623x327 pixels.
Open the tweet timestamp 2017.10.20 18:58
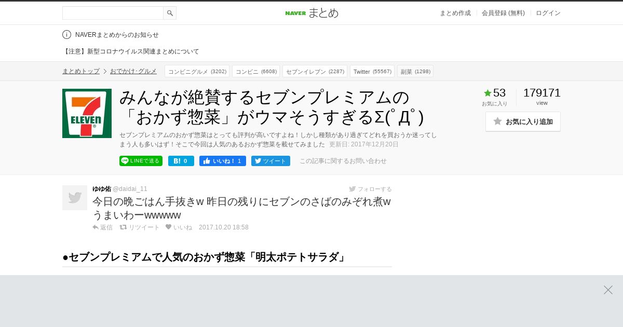[x=224, y=227]
